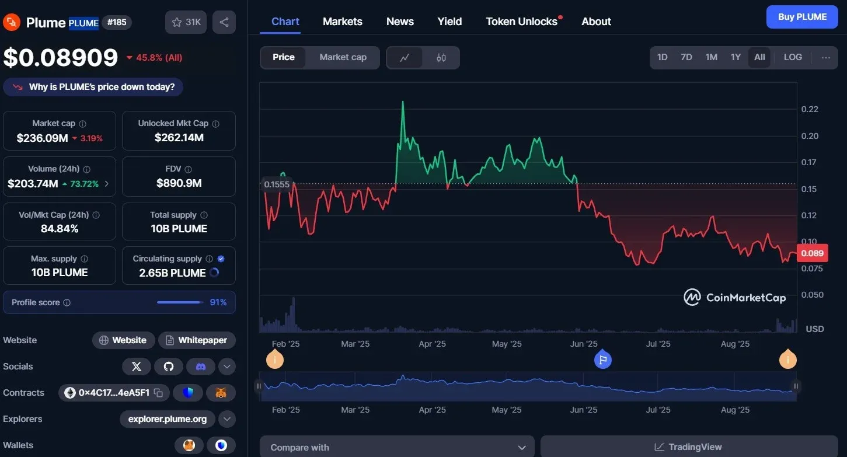Click info icon next to Market cap

(x=83, y=124)
